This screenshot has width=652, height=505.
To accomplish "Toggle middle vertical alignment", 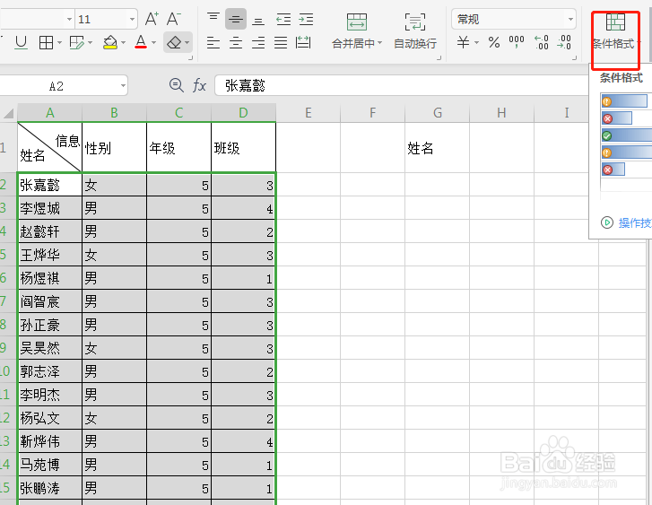I will 236,19.
